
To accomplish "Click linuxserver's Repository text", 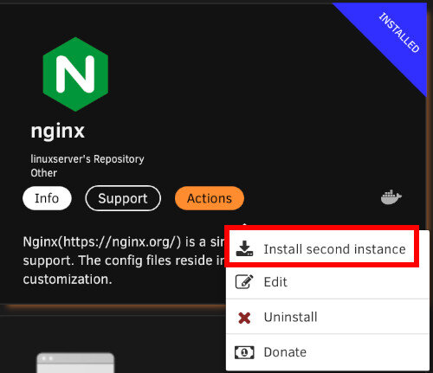I will [x=87, y=159].
